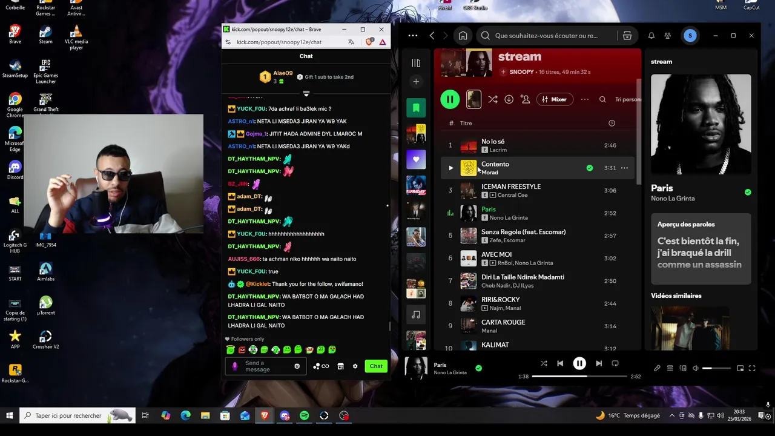Play the track Contento

(x=450, y=168)
